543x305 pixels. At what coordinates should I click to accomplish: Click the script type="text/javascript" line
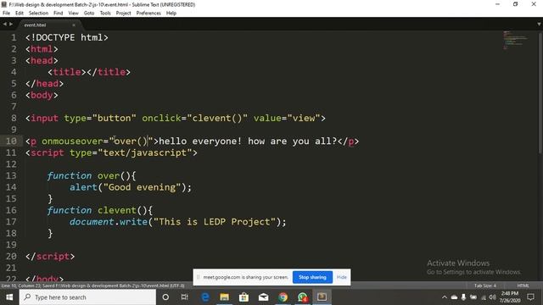pos(111,152)
